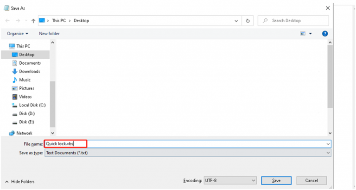Image resolution: width=356 pixels, height=190 pixels.
Task: Expand the address bar history dropdown
Action: click(x=237, y=21)
